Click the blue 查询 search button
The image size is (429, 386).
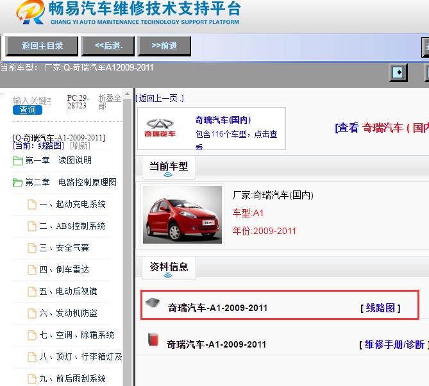click(28, 110)
